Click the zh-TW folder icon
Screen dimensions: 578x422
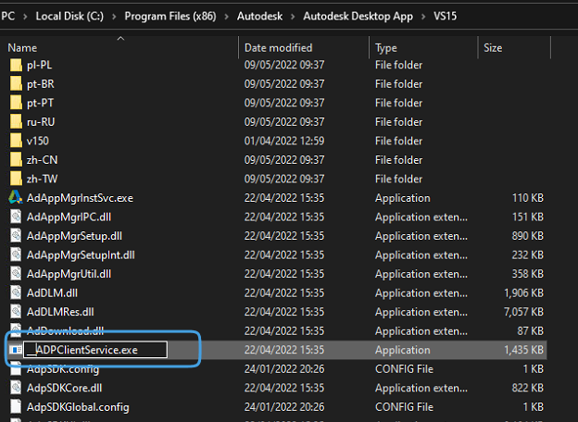pyautogui.click(x=15, y=179)
